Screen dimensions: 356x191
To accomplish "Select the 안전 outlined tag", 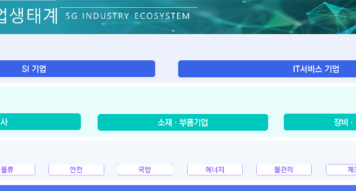I will (76, 170).
